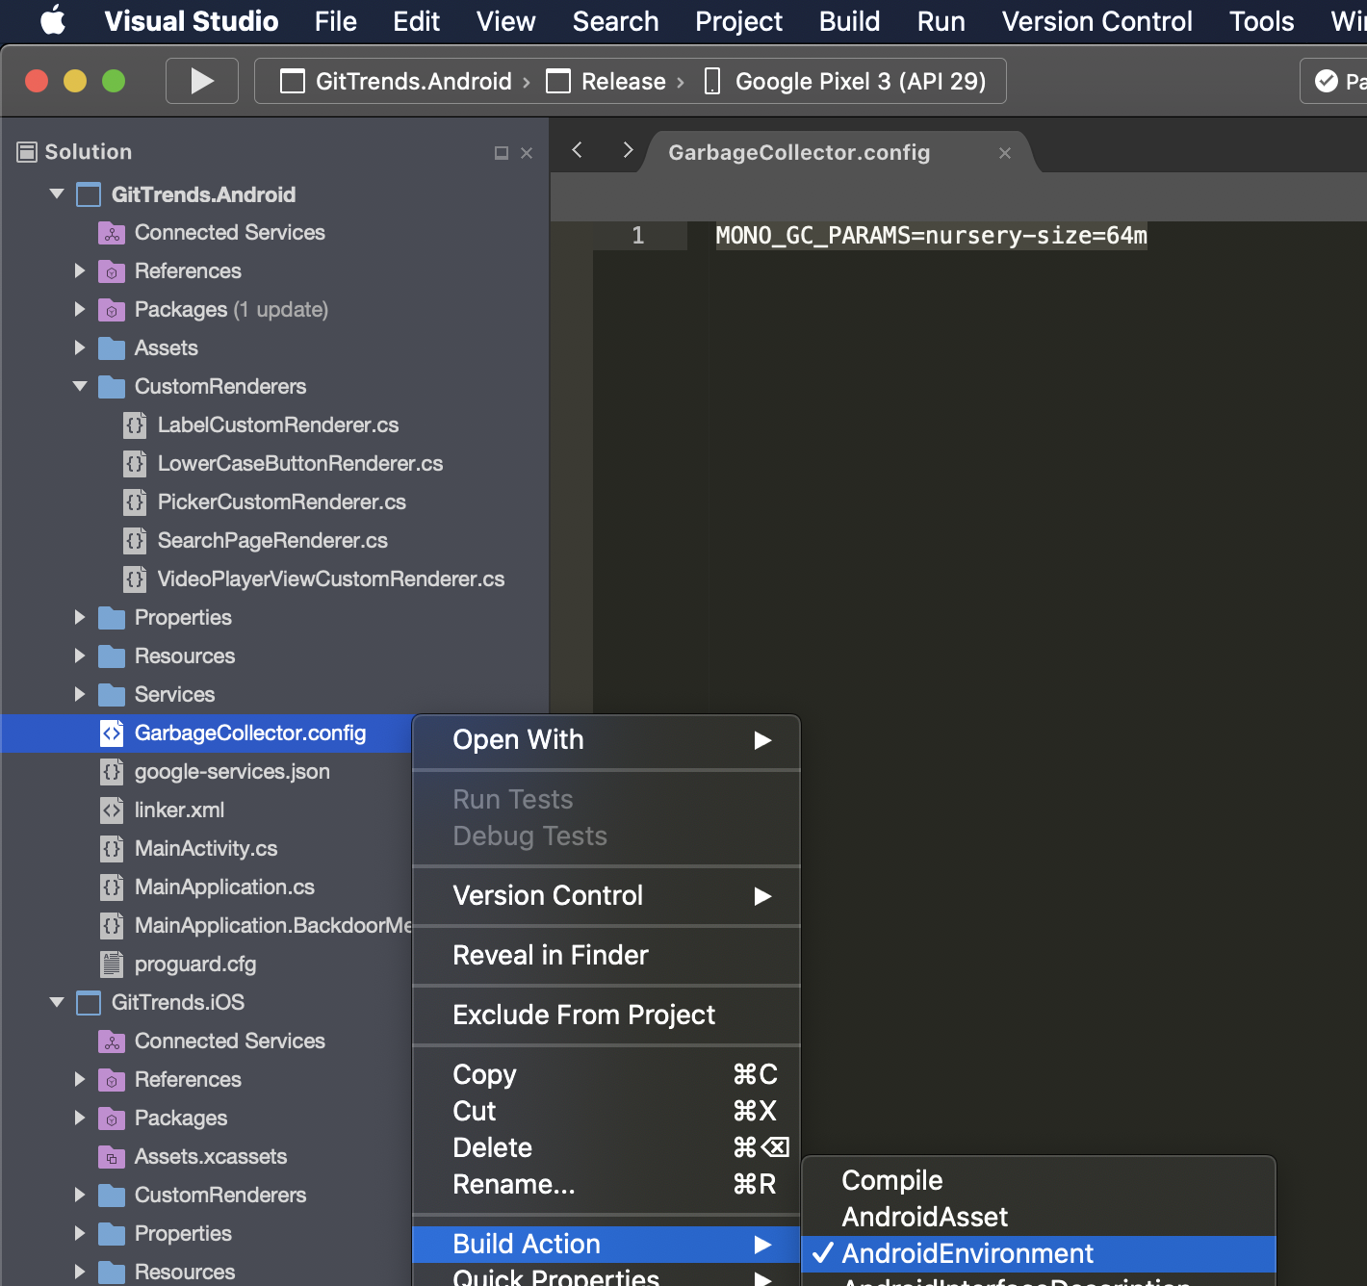Image resolution: width=1367 pixels, height=1286 pixels.
Task: Click GitTrends.iOS project icon
Action: 89,1003
